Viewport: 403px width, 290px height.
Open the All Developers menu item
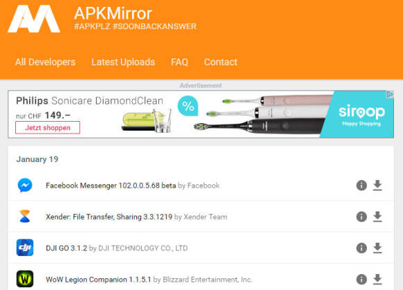pyautogui.click(x=45, y=62)
